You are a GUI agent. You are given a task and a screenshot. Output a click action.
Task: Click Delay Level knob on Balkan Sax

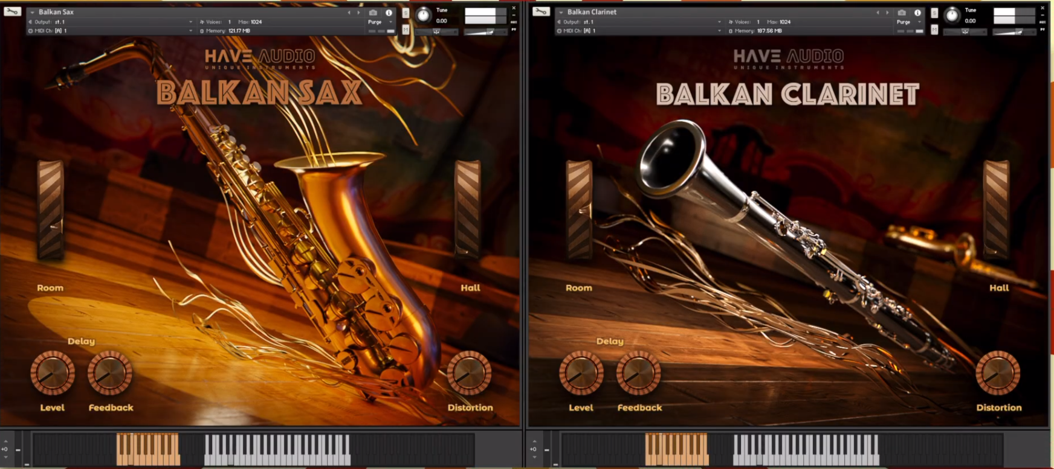click(x=53, y=373)
